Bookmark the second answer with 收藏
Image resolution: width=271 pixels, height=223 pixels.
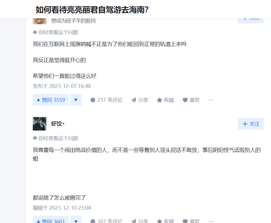165,221
